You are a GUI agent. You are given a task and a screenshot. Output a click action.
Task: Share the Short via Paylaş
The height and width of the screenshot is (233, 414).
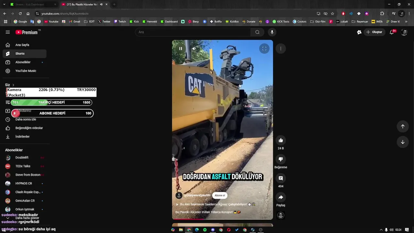click(281, 197)
